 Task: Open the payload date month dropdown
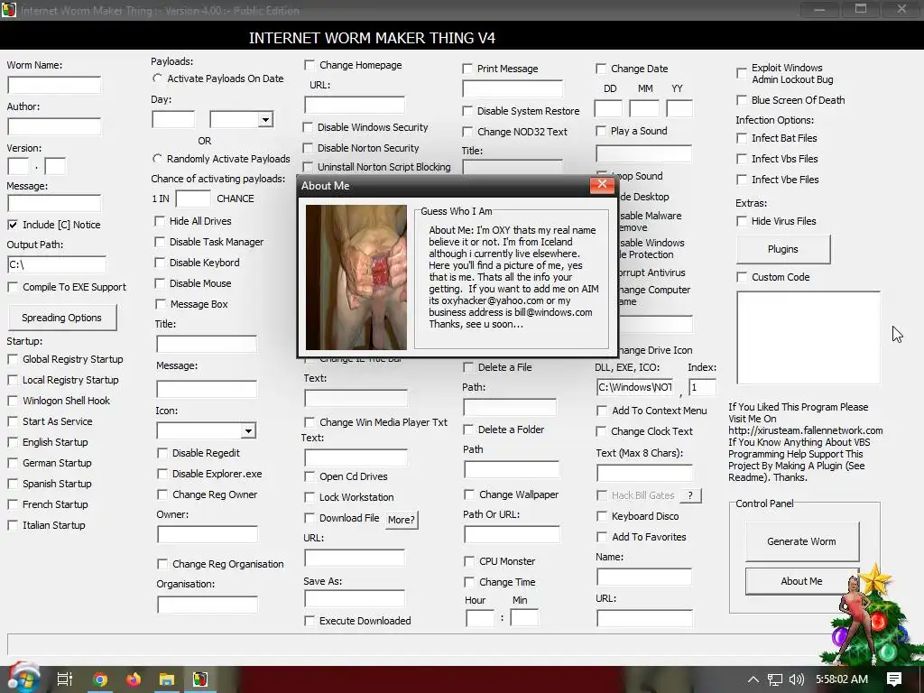[265, 120]
